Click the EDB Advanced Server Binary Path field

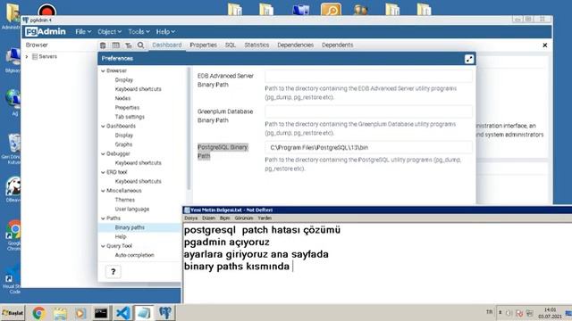368,77
